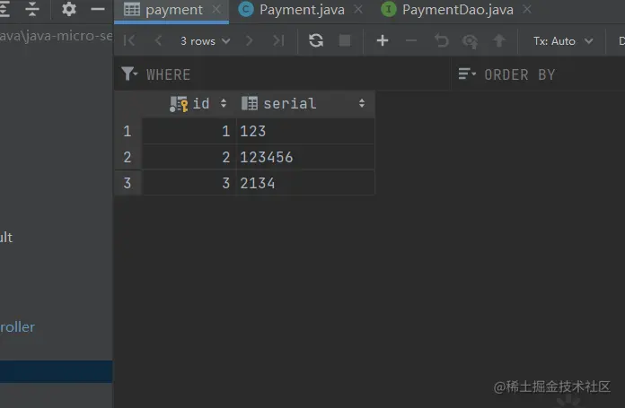Select the serial cell 123456
The height and width of the screenshot is (408, 625).
(305, 157)
